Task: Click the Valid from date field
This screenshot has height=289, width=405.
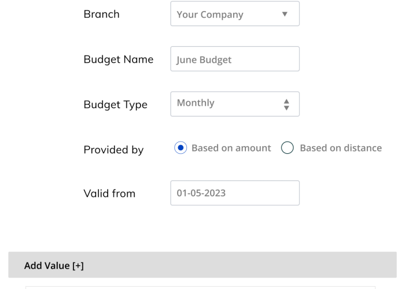Action: (234, 193)
